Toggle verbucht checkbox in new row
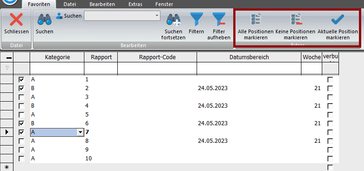The width and height of the screenshot is (364, 171). pos(330,167)
